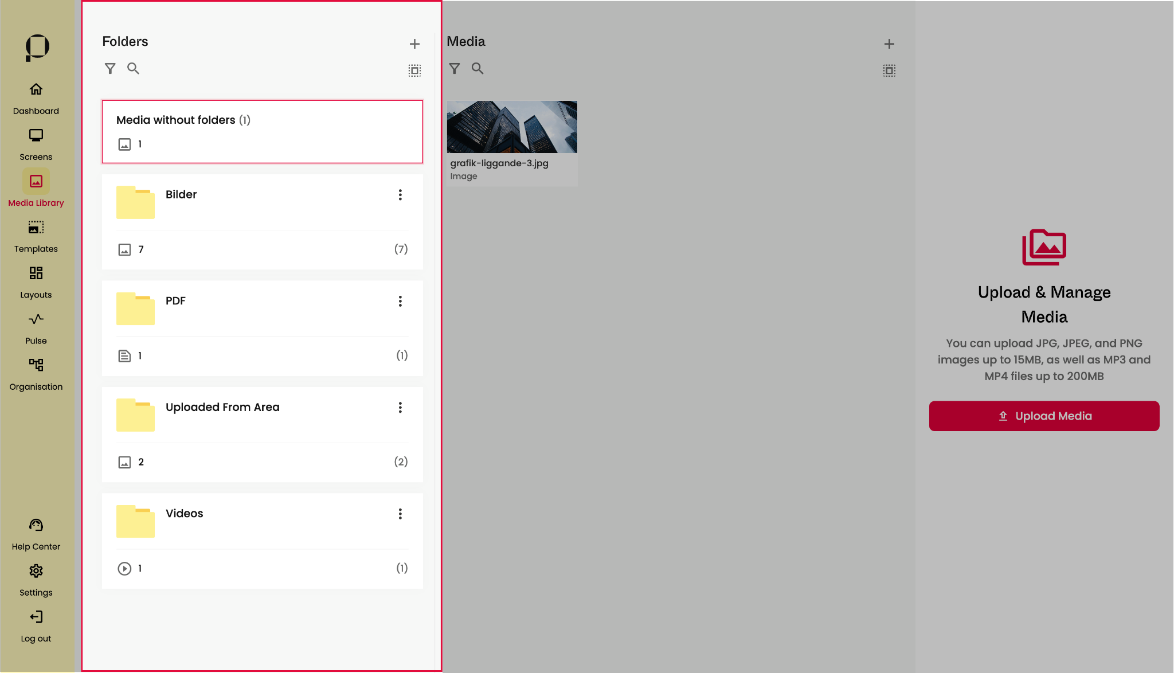Toggle multi-select mode in Media panel
The image size is (1174, 673).
pos(889,71)
